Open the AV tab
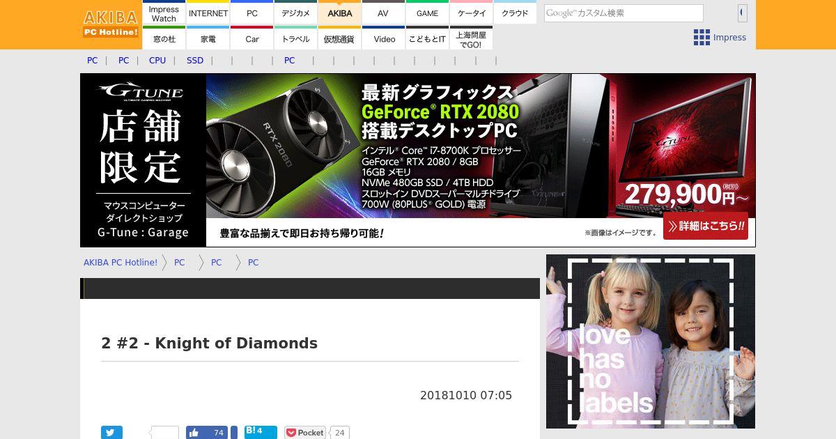 pyautogui.click(x=383, y=13)
